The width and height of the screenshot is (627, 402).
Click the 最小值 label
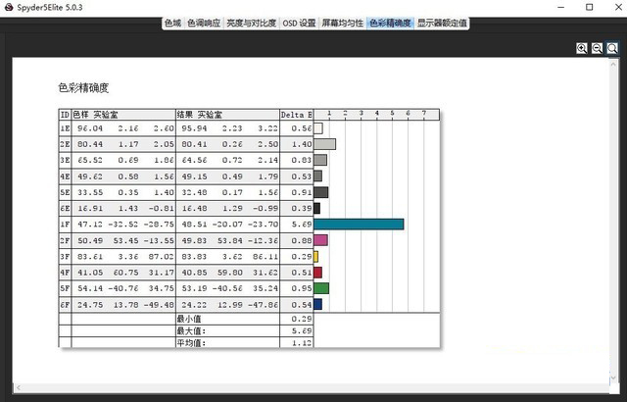coord(189,319)
